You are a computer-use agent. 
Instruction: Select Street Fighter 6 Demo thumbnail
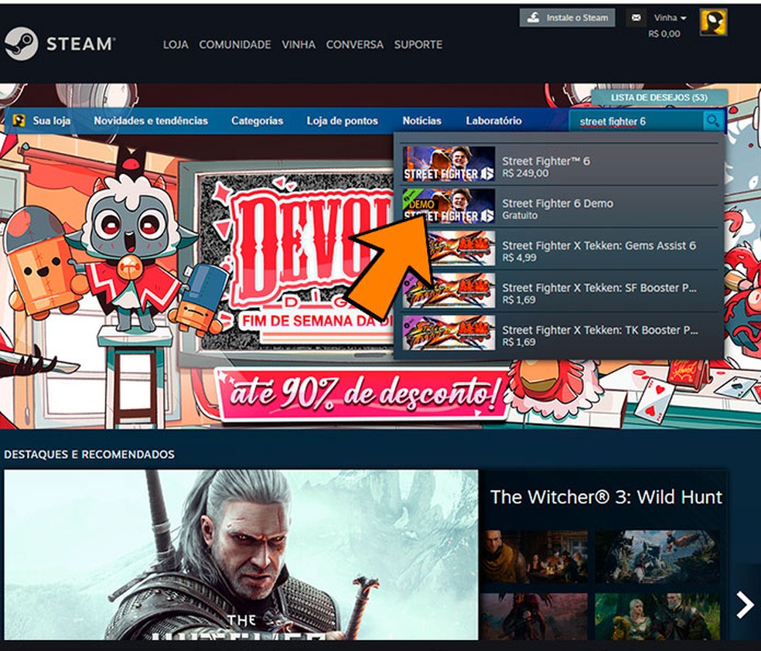(449, 206)
